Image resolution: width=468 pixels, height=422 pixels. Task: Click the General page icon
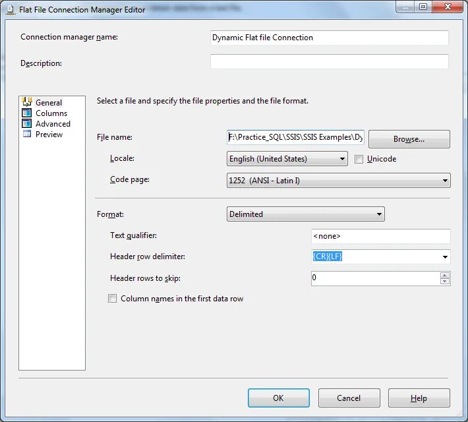pos(27,102)
